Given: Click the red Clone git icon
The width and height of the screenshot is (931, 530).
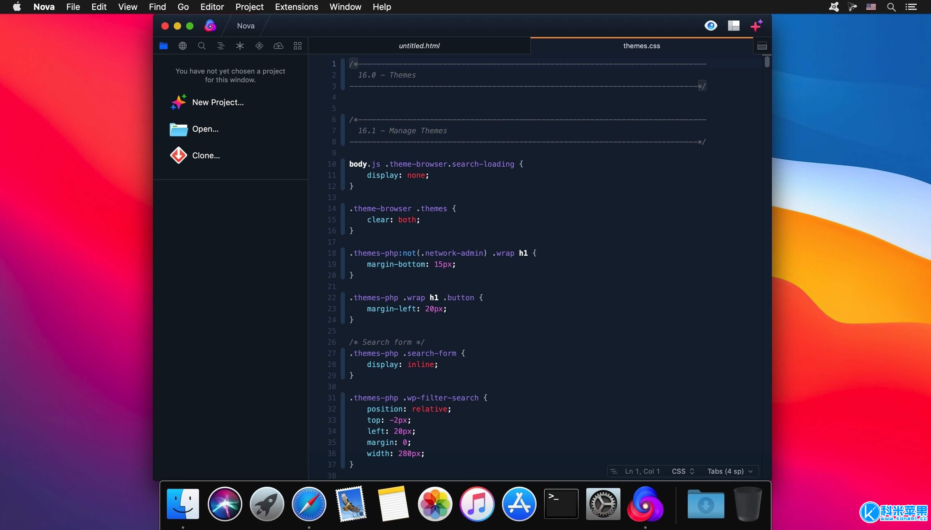Looking at the screenshot, I should click(x=178, y=156).
